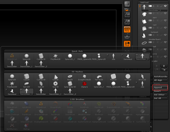This screenshot has height=132, width=170.
Task: Collapse the SubTool panel header
Action: [144, 2]
